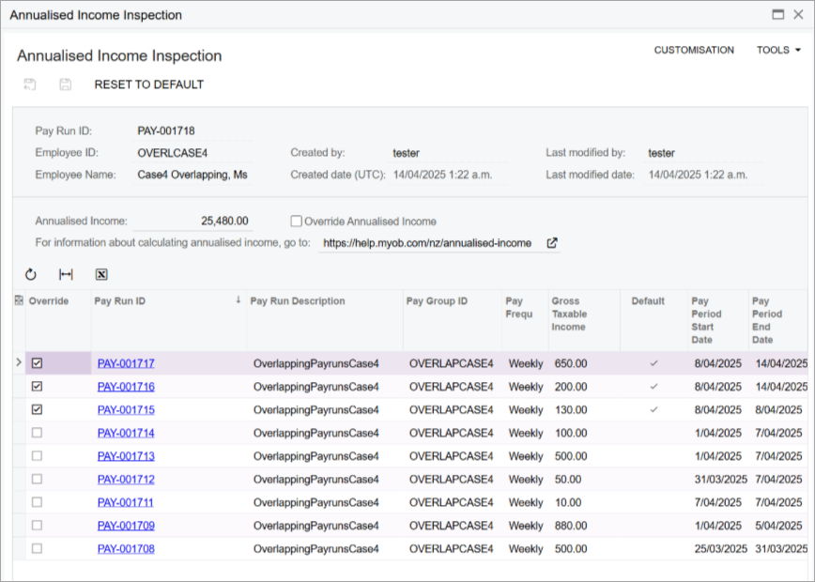Open the grid column configuration icon
This screenshot has height=582, width=815.
tap(20, 299)
